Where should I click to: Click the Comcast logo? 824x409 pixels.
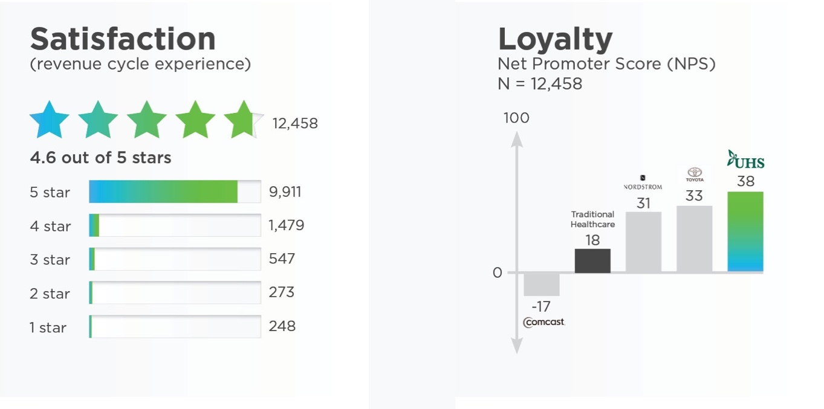[543, 322]
